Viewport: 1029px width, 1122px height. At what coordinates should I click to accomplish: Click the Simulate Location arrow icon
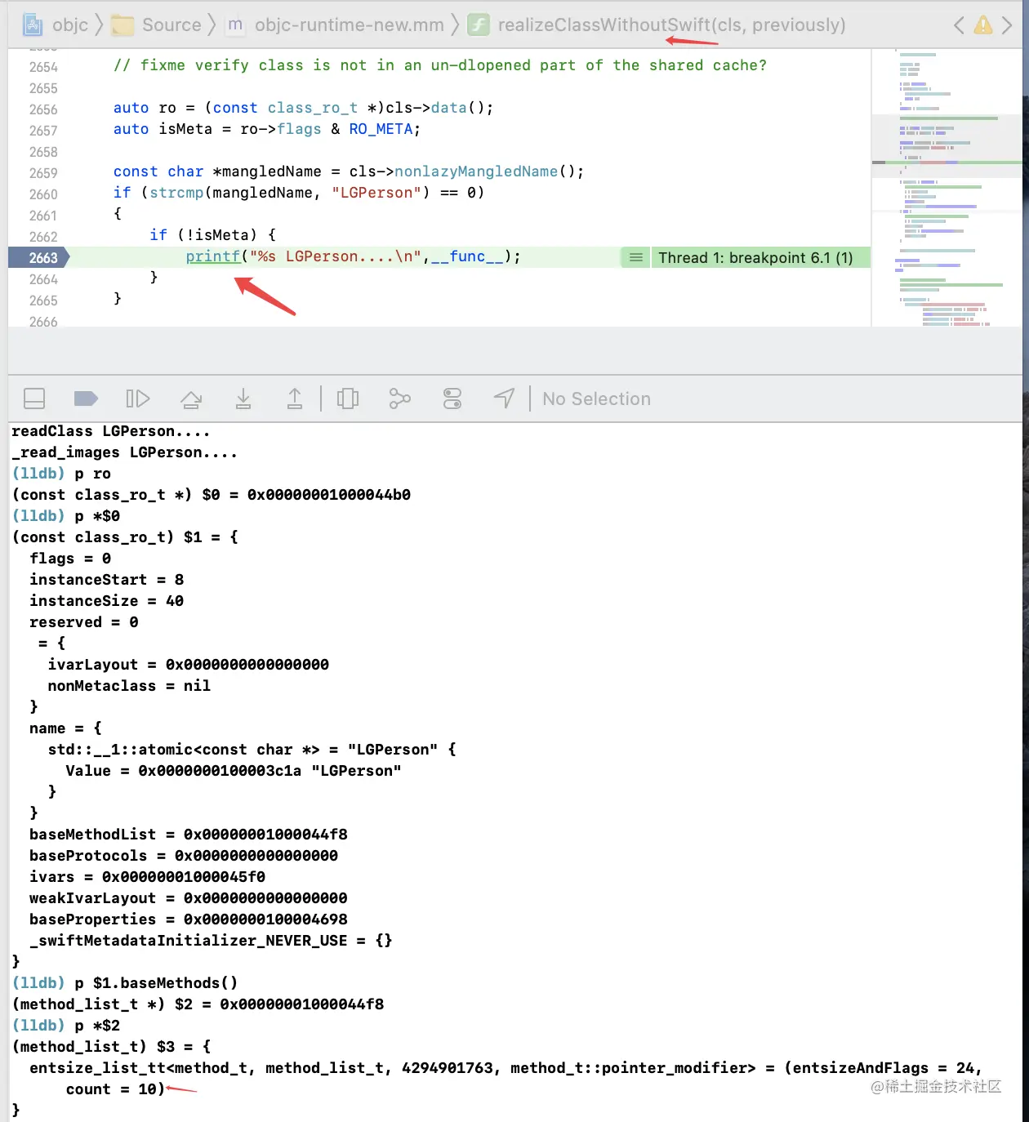[x=505, y=398]
